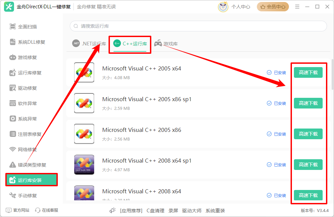The image size is (334, 217).
Task: Click the app logo icon in title bar
Action: coord(9,7)
